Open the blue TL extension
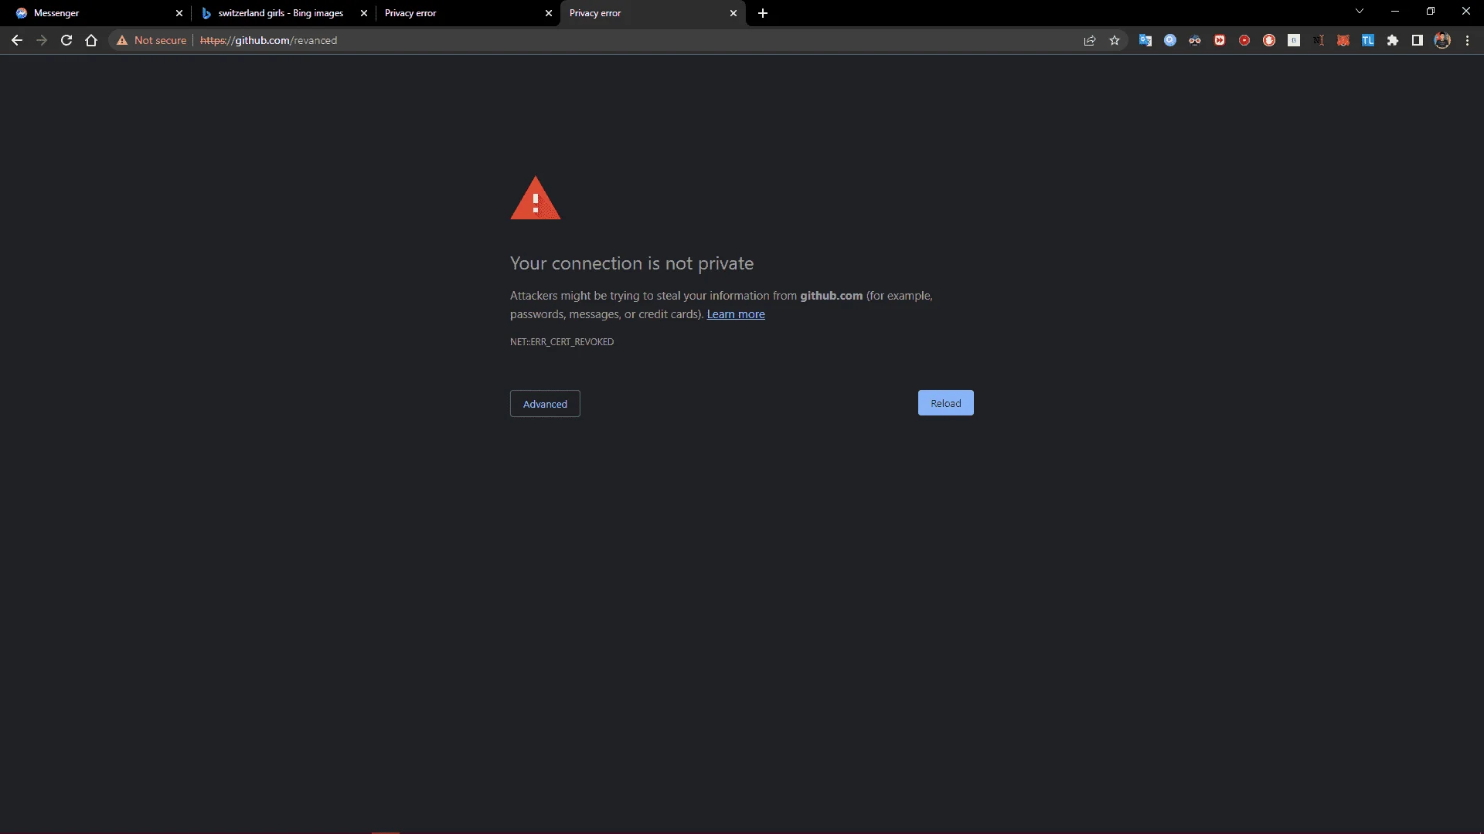The height and width of the screenshot is (834, 1484). pos(1368,40)
